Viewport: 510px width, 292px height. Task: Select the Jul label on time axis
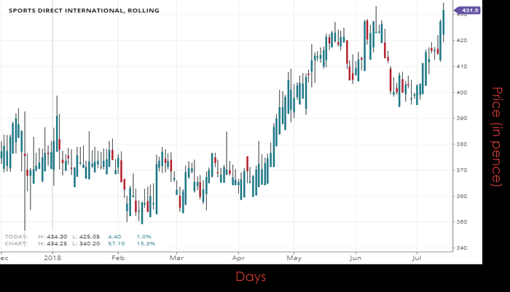click(417, 257)
